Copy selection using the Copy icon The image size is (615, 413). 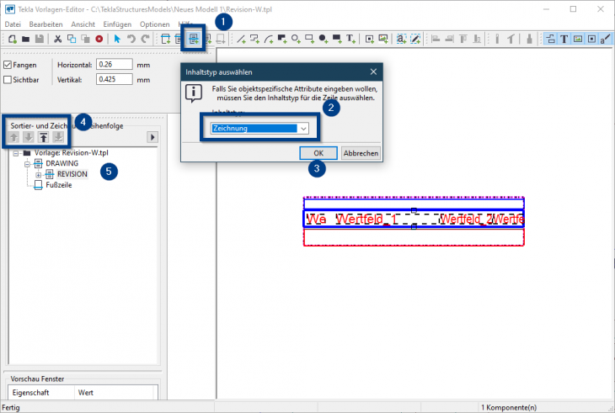(72, 39)
